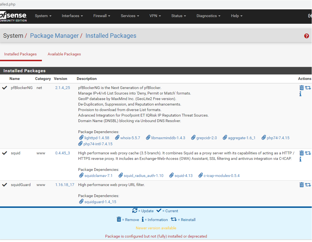Open libmaxminddb-1.4.3 dependency link
Image resolution: width=312 pixels, height=242 pixels.
(x=168, y=138)
